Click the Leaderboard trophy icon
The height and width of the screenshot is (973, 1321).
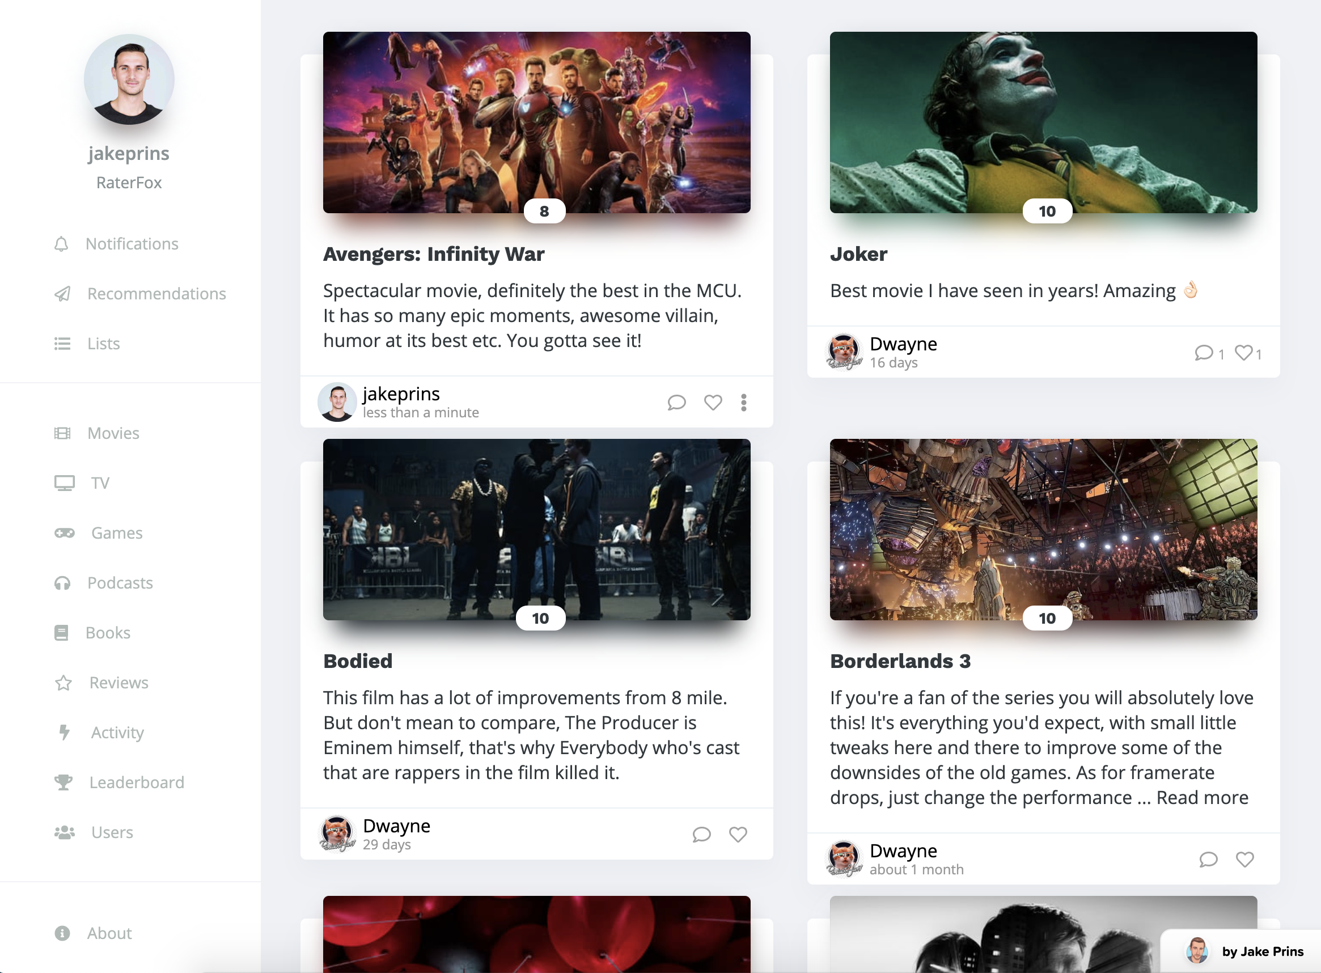coord(63,782)
